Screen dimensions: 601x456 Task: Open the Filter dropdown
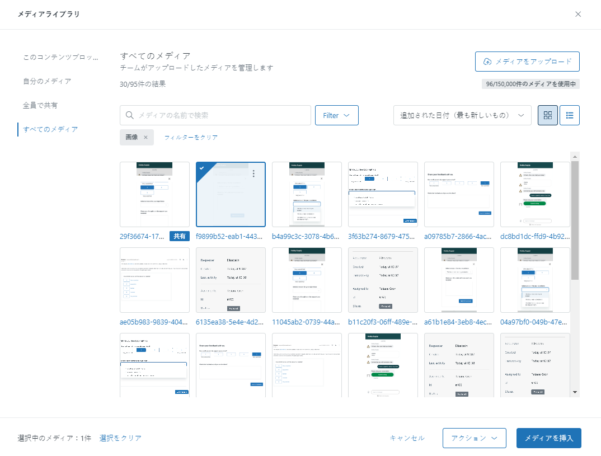click(x=336, y=115)
